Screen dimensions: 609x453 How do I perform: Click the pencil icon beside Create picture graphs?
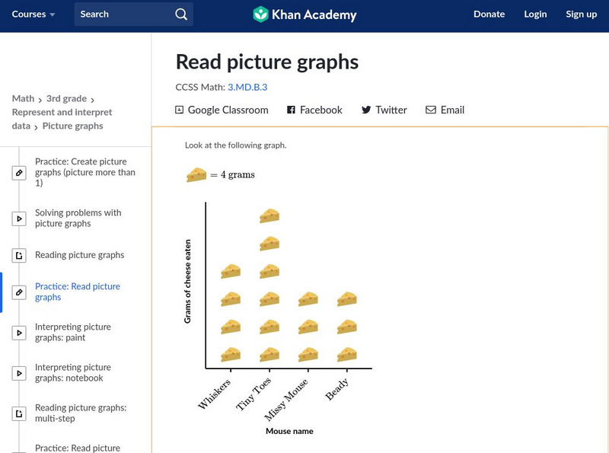pos(19,173)
